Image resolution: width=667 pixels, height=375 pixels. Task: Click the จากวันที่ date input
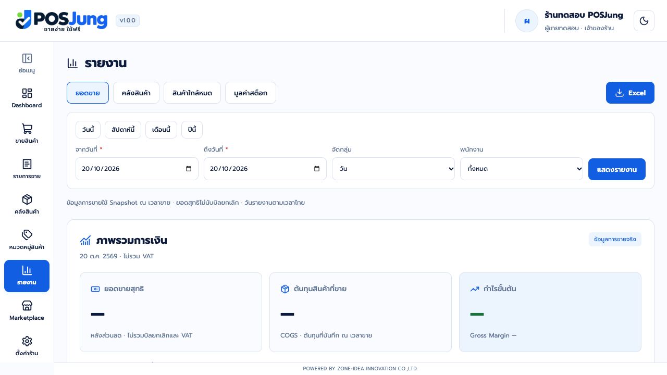pyautogui.click(x=137, y=169)
